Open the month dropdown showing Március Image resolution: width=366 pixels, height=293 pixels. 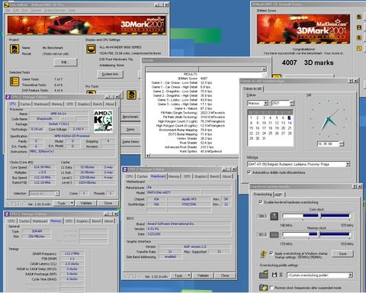(265, 103)
